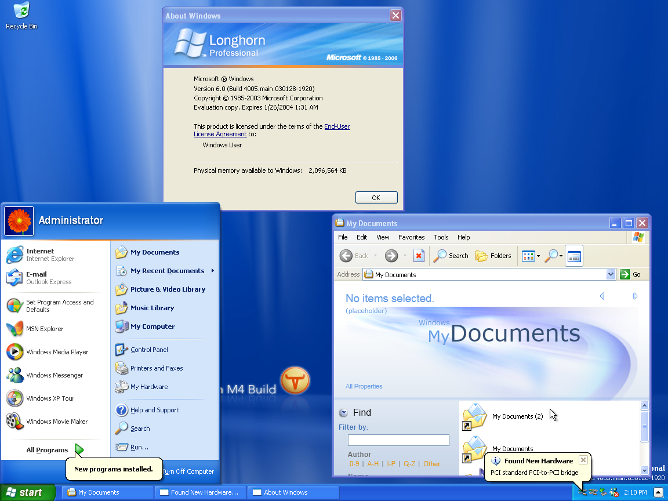Click Go next to address bar
The height and width of the screenshot is (501, 668).
(x=630, y=274)
